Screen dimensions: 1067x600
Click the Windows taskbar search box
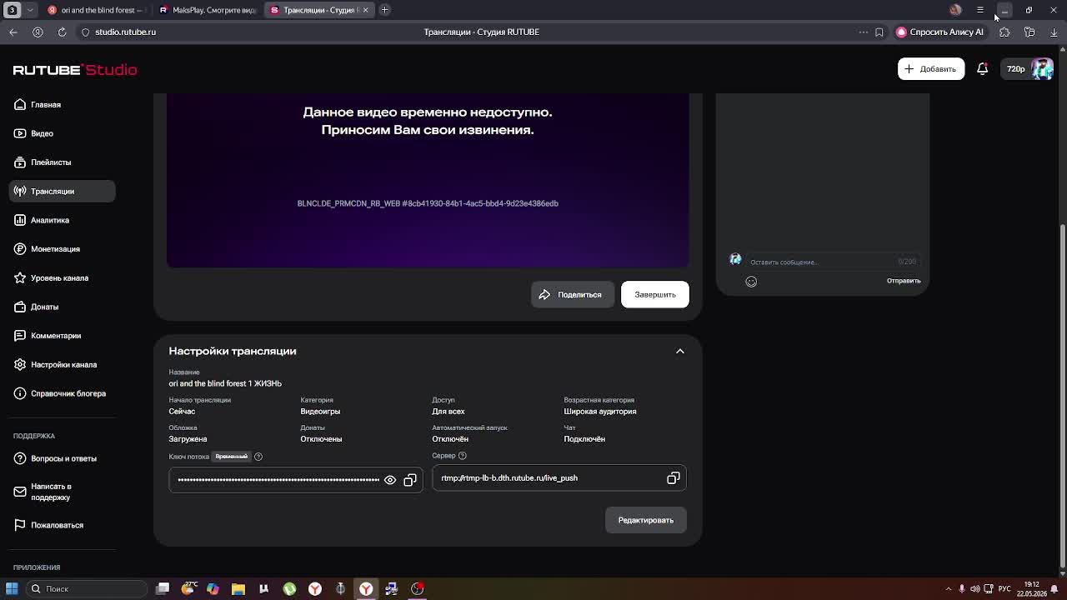click(88, 589)
